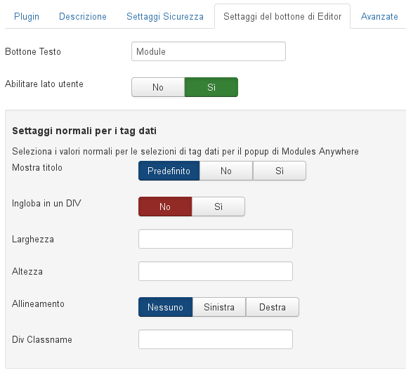Select No for Ingloba in un DIV
This screenshot has width=406, height=373.
tap(165, 207)
